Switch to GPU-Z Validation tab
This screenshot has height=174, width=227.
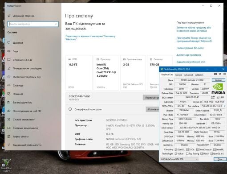(199, 75)
